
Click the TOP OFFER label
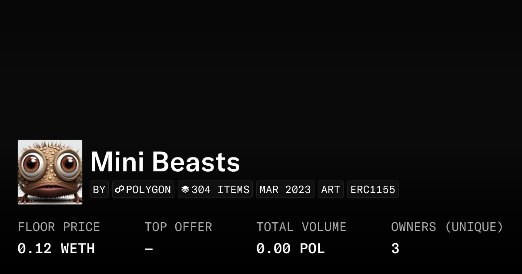[x=178, y=227]
